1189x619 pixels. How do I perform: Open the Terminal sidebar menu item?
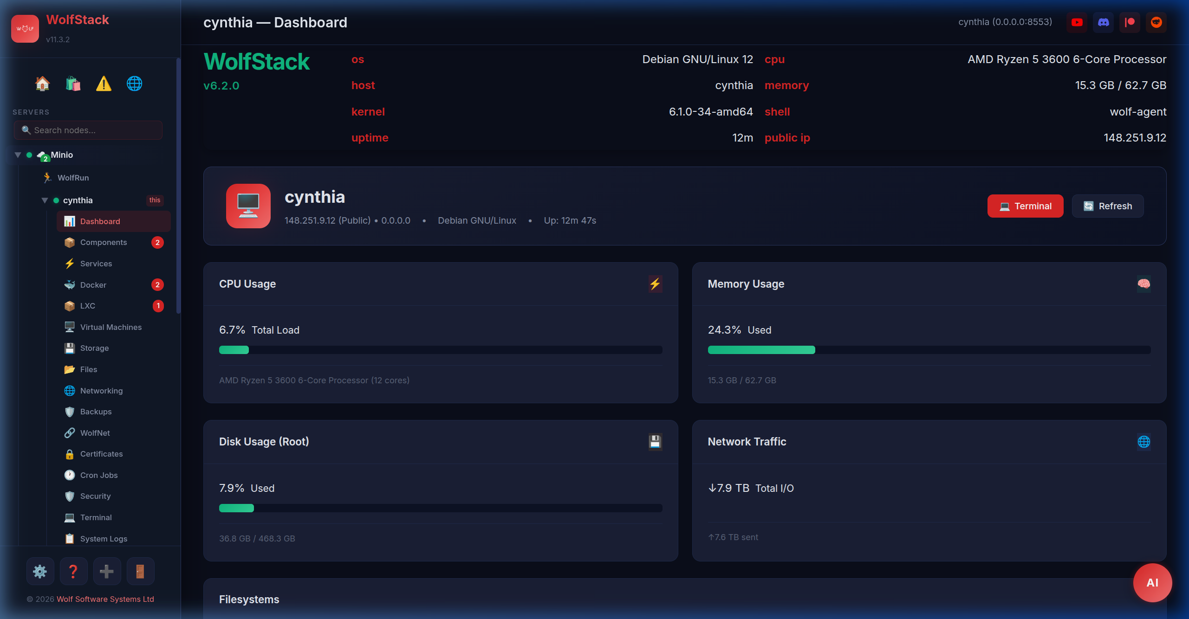(x=113, y=517)
